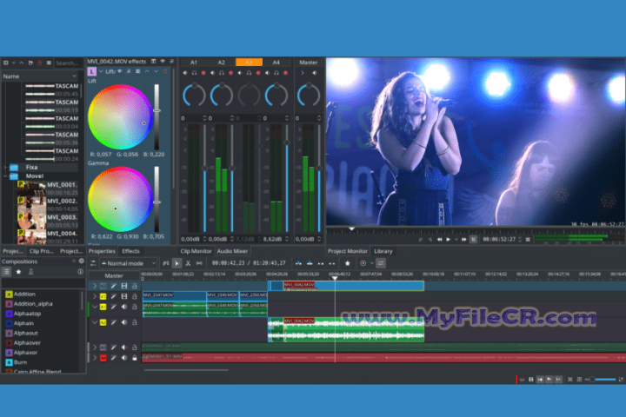Close the Compositions panel

(82, 261)
